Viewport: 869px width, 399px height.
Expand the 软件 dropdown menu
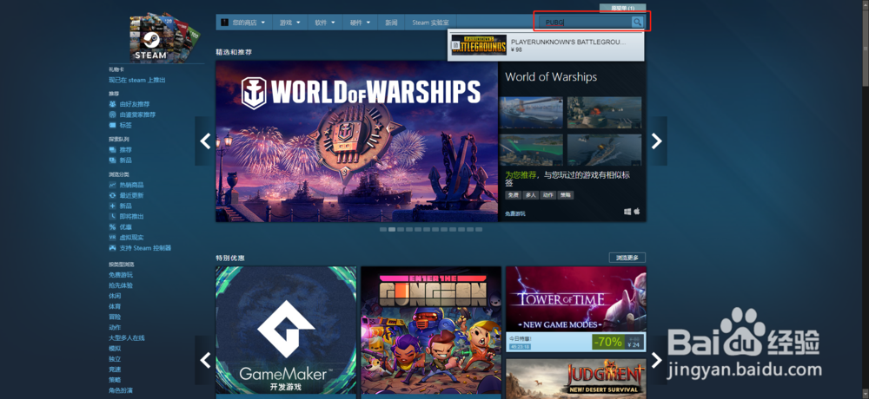coord(325,23)
